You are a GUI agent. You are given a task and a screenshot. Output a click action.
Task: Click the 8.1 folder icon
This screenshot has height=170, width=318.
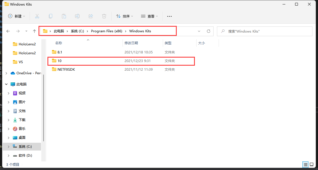point(54,52)
